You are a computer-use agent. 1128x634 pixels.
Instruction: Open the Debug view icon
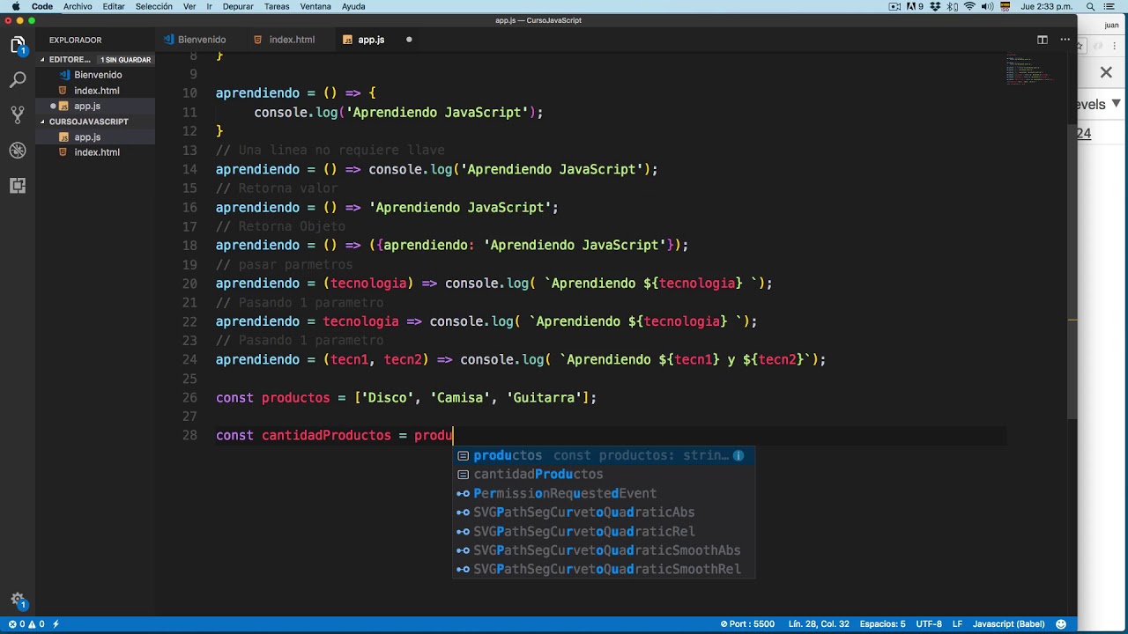(x=18, y=151)
